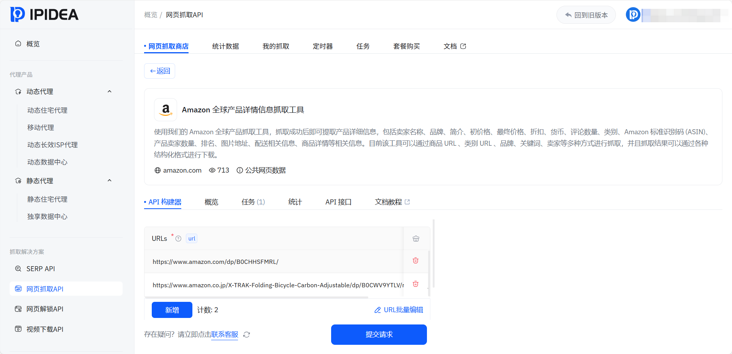Click the IPIDEA logo
The image size is (732, 354).
tap(44, 15)
